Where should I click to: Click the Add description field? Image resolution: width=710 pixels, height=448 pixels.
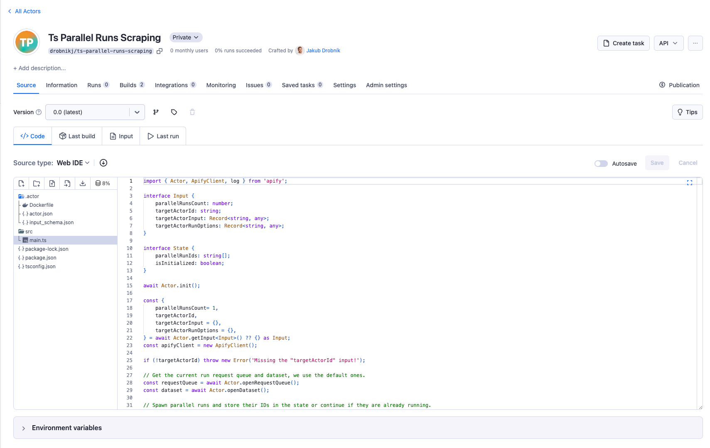click(39, 68)
